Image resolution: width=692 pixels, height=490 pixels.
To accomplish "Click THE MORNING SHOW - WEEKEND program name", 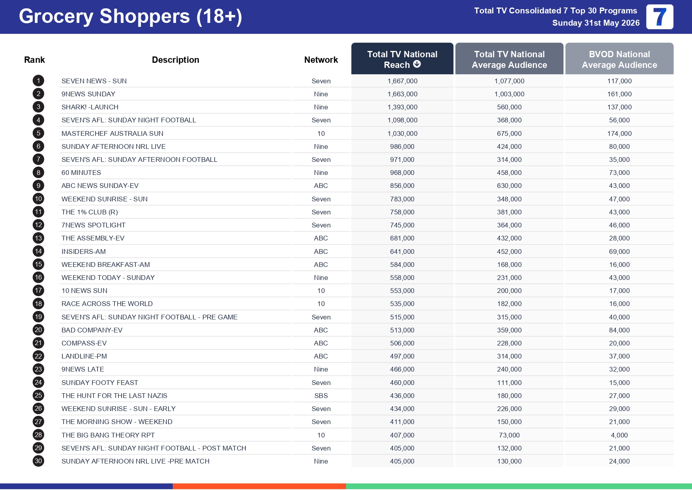I will 117,422.
